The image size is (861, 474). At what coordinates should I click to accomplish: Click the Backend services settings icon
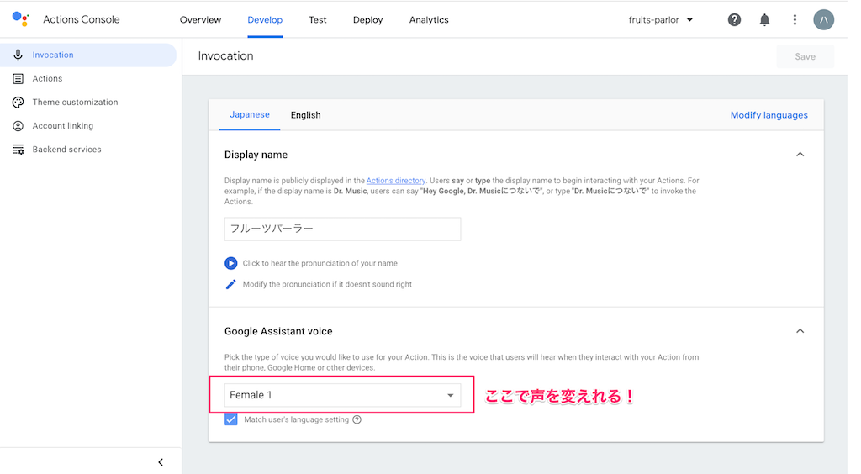click(18, 150)
